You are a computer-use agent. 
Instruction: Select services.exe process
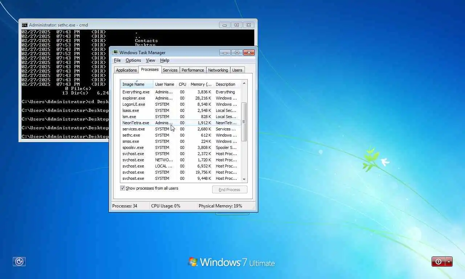tap(181, 129)
